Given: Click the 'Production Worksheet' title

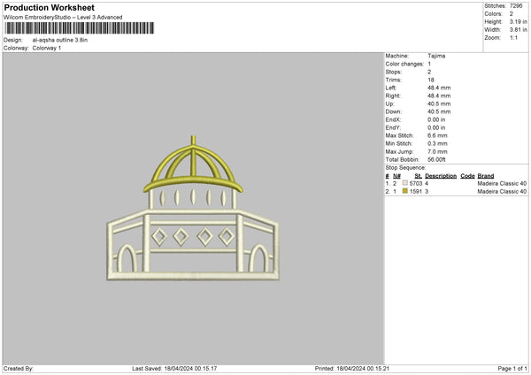Looking at the screenshot, I should click(x=49, y=7).
